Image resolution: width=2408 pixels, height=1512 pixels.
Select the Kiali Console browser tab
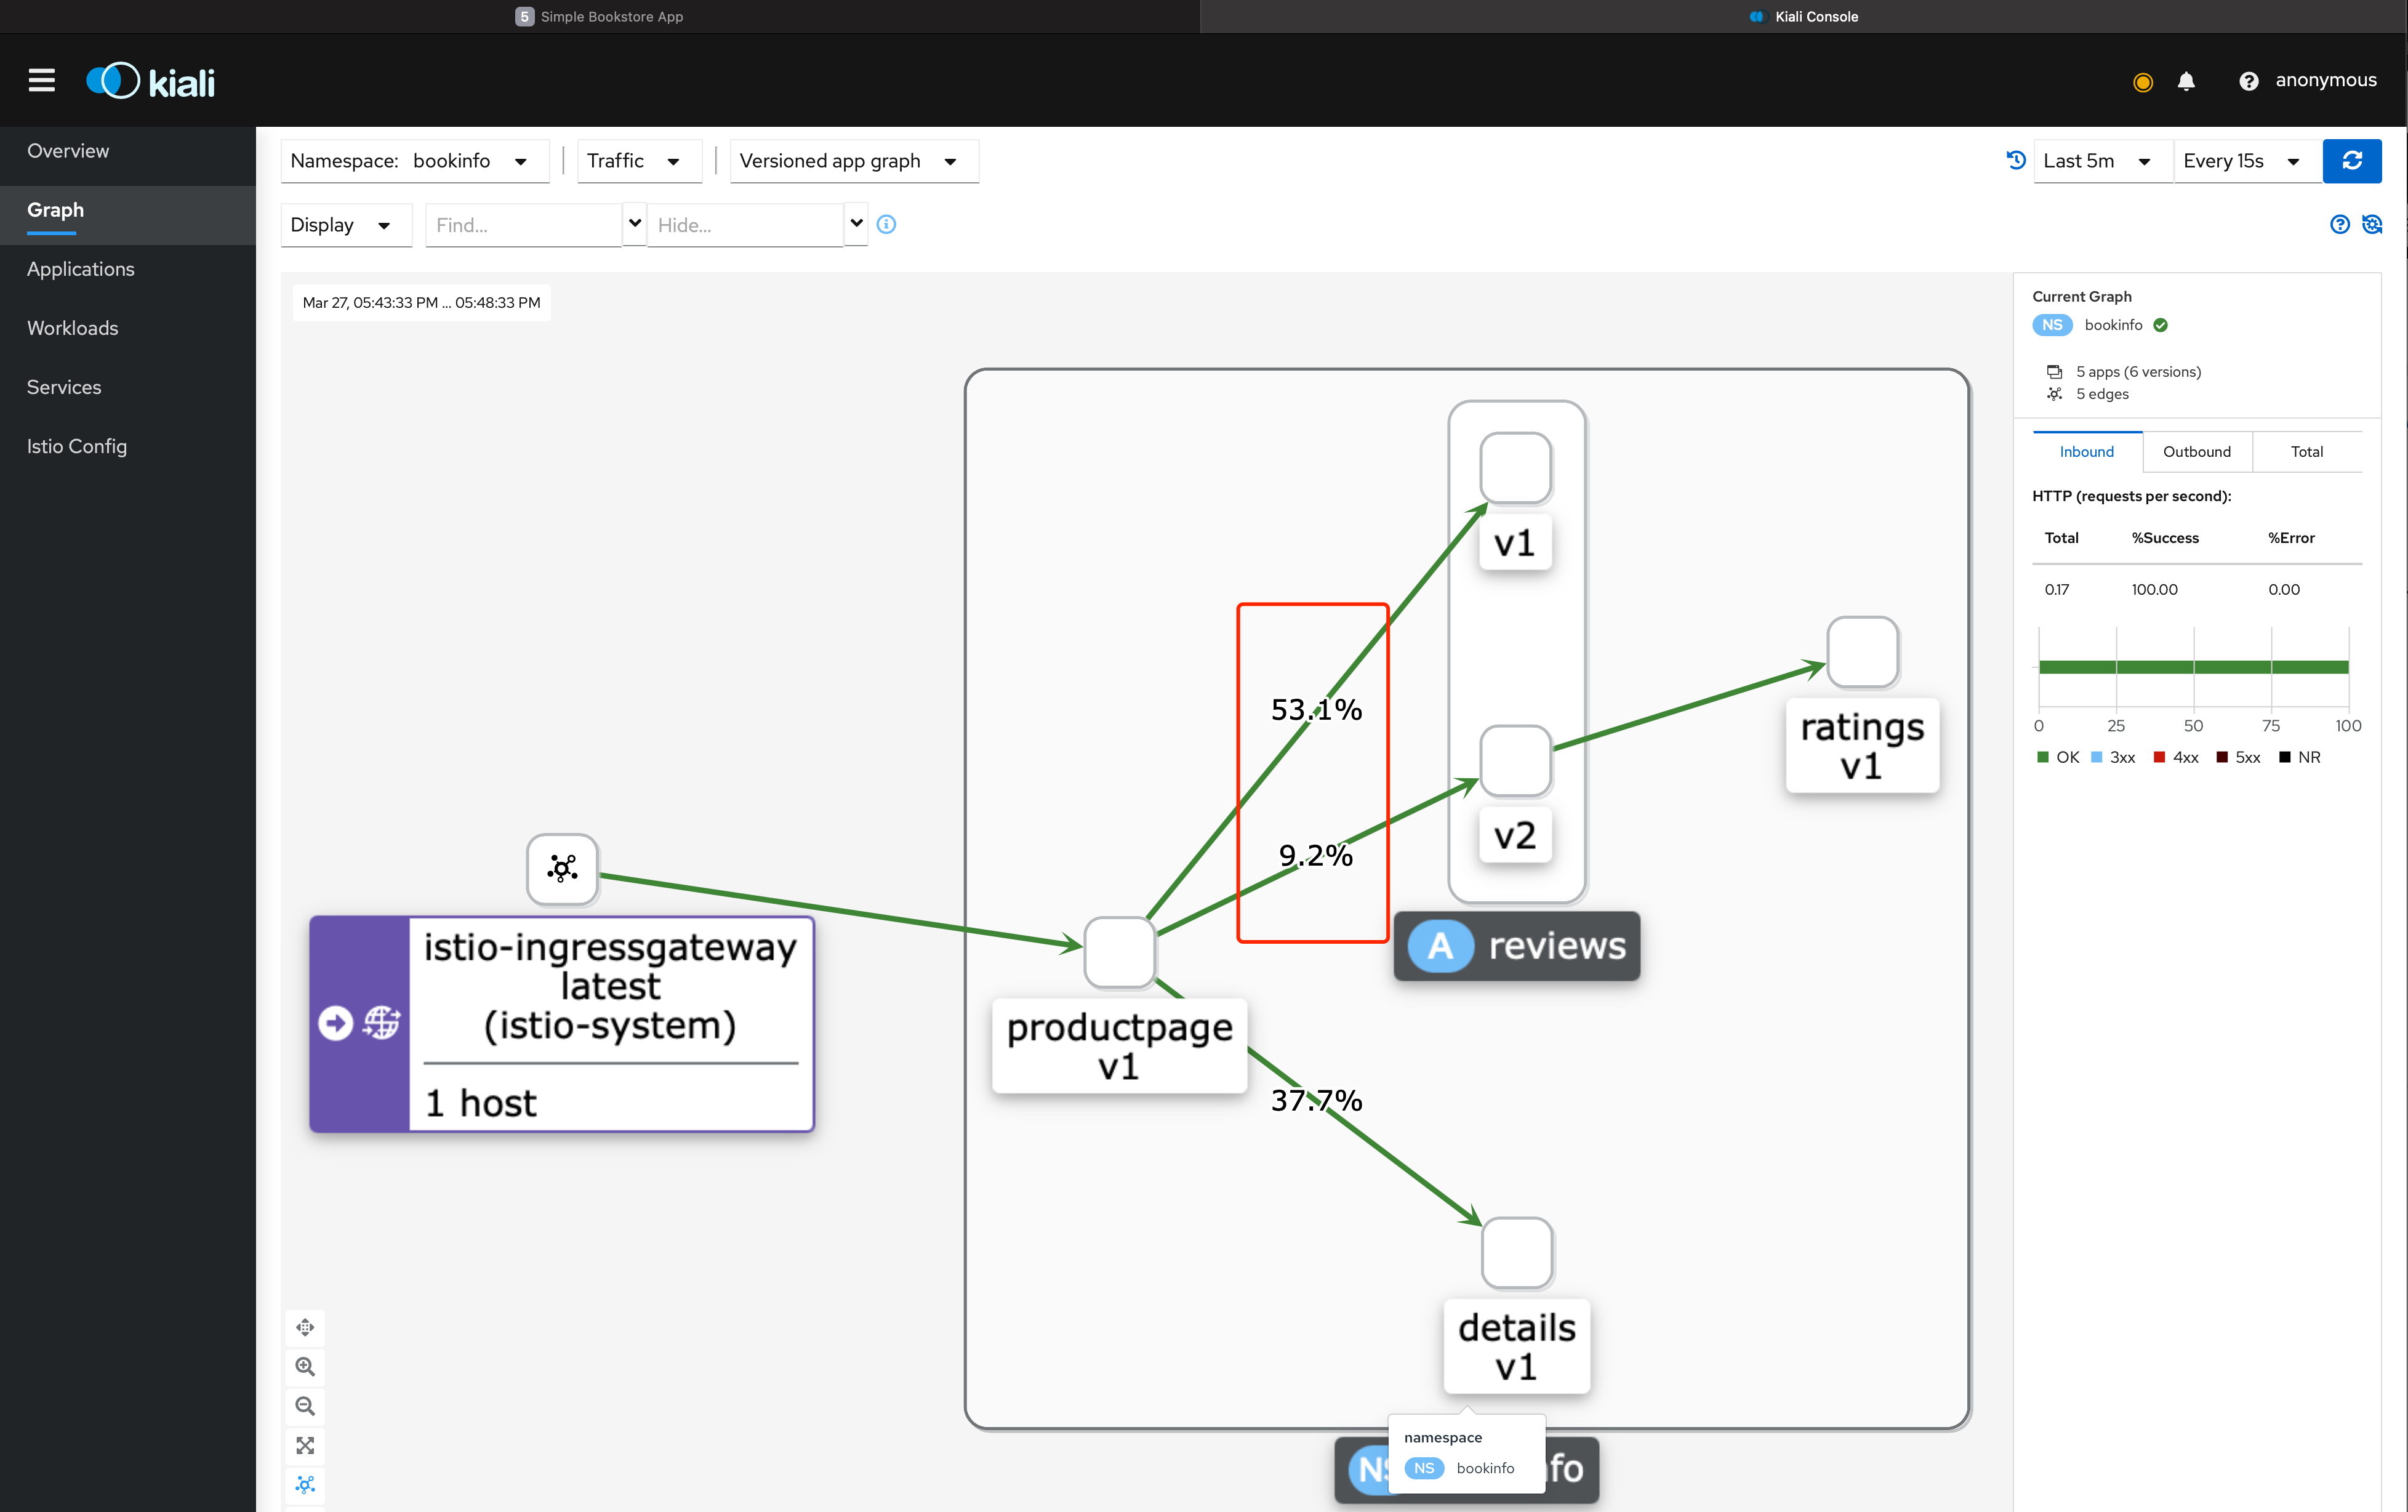pyautogui.click(x=1804, y=16)
